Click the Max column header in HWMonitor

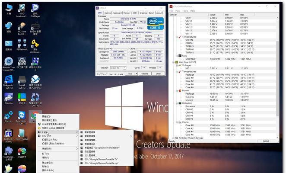coord(246,15)
